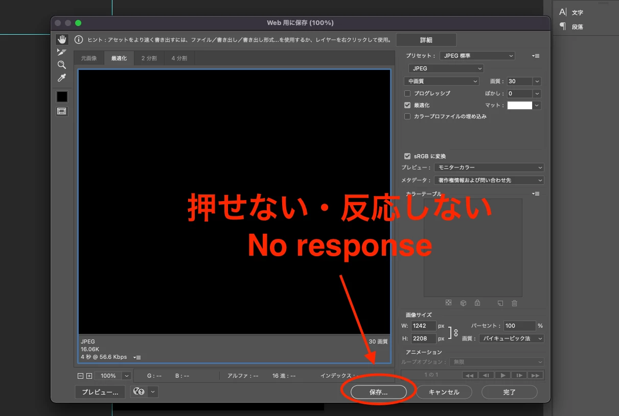Open the 100% zoom level dropdown
This screenshot has width=619, height=416.
[127, 376]
